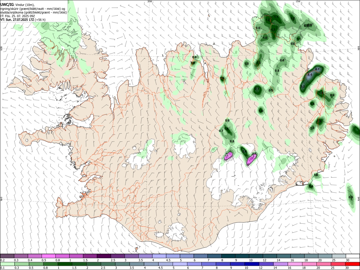Click the "0.1" label on the rain scale
Viewport: 360px width, 270px height.
click(x=3, y=268)
